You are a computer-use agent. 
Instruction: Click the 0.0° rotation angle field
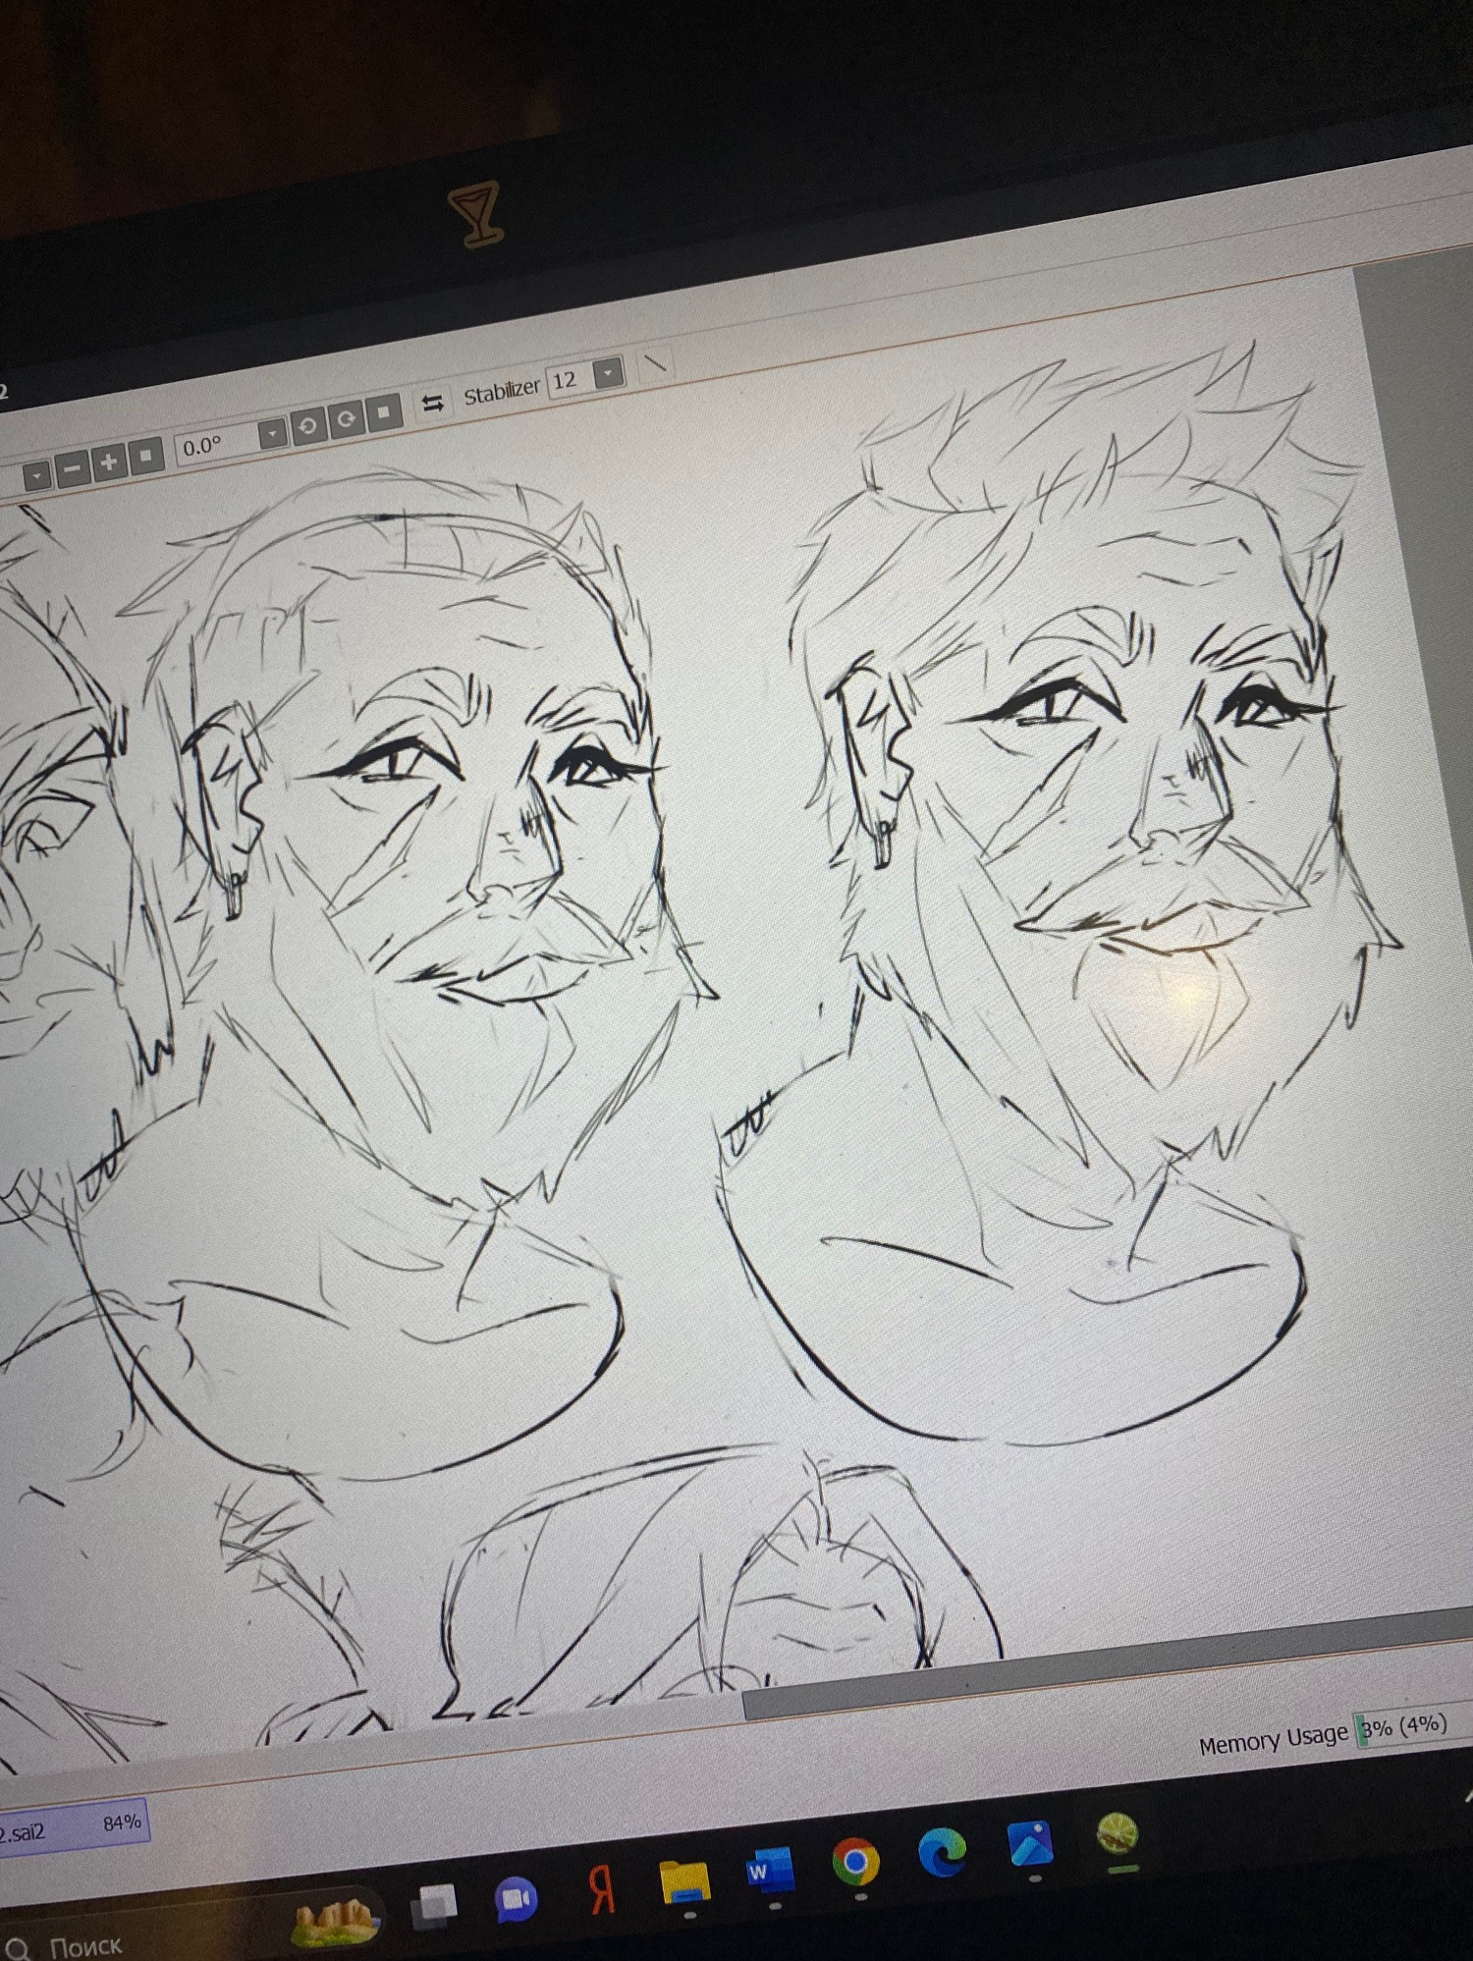click(216, 446)
